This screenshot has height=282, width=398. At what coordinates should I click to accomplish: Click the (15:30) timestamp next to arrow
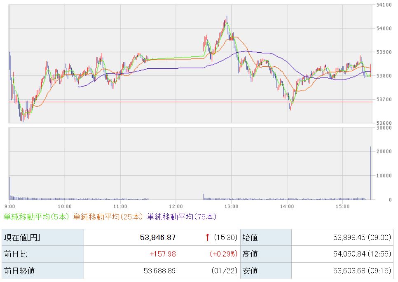pos(226,238)
